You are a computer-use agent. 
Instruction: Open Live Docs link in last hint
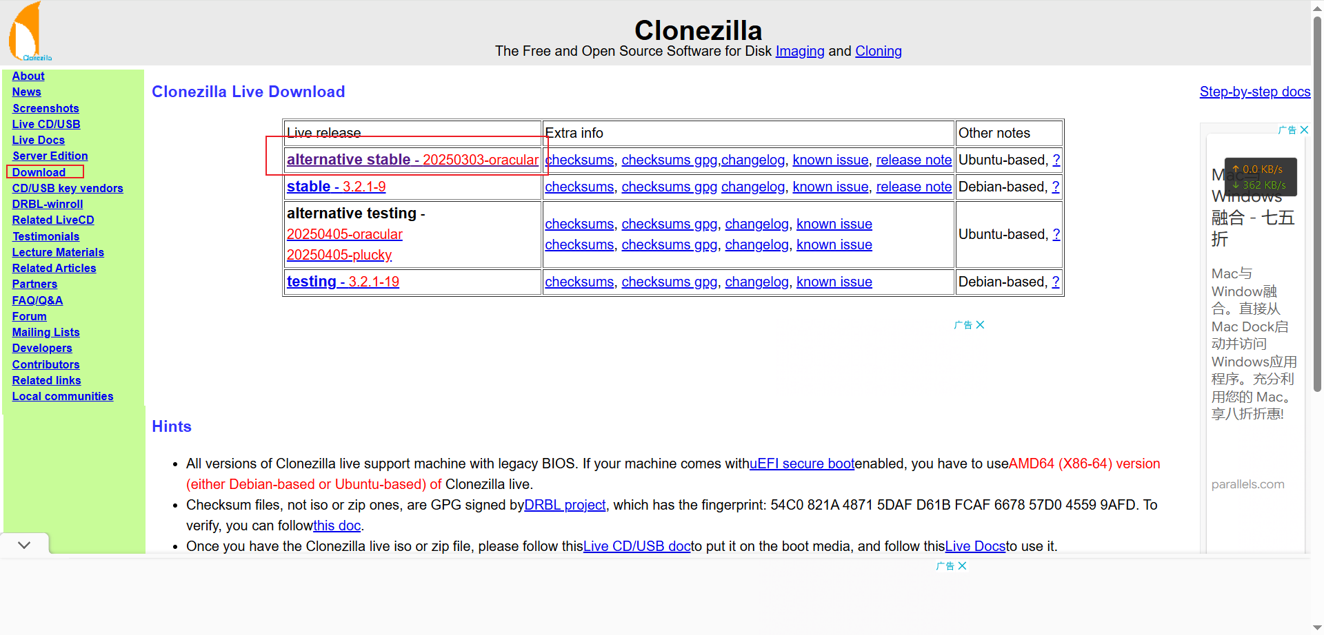click(x=975, y=546)
